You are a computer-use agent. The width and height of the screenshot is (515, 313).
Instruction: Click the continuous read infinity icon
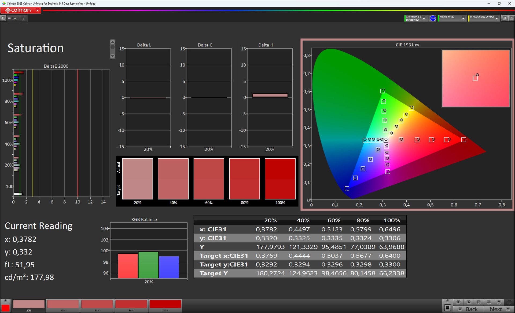click(489, 302)
